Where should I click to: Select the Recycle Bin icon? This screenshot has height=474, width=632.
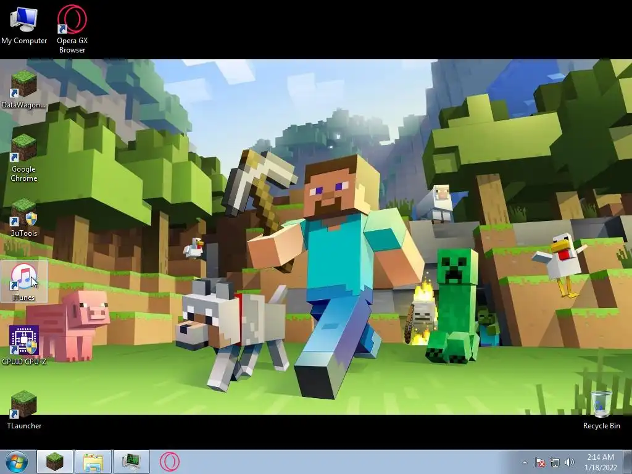click(x=601, y=410)
